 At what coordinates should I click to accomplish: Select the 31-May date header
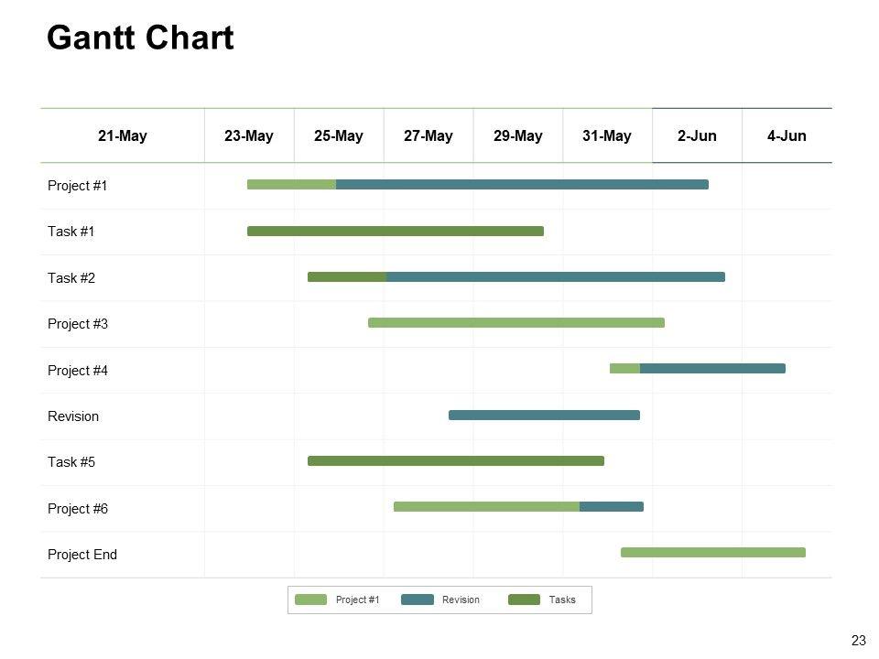coord(607,136)
